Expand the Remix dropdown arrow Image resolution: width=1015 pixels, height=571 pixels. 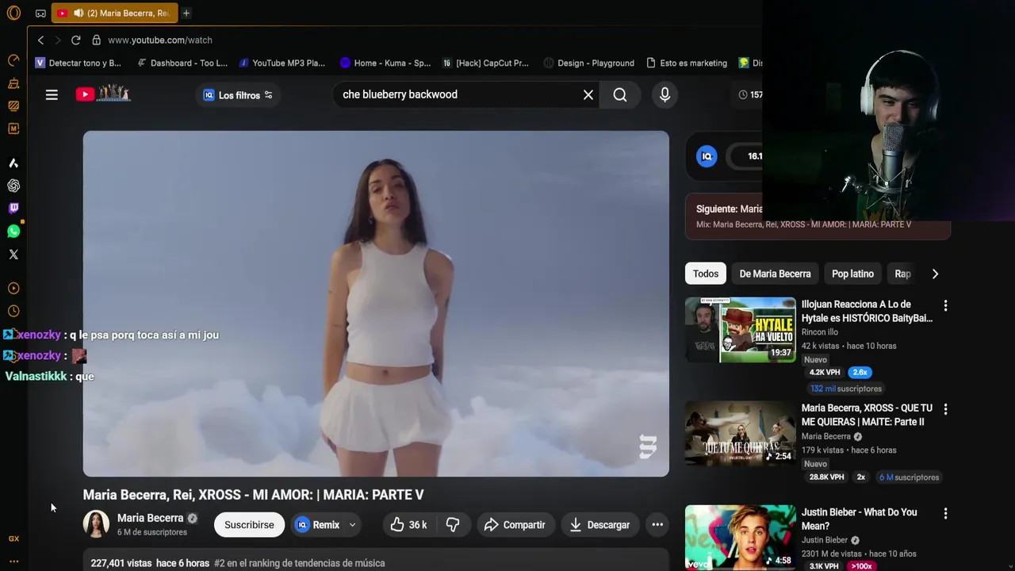pyautogui.click(x=352, y=525)
